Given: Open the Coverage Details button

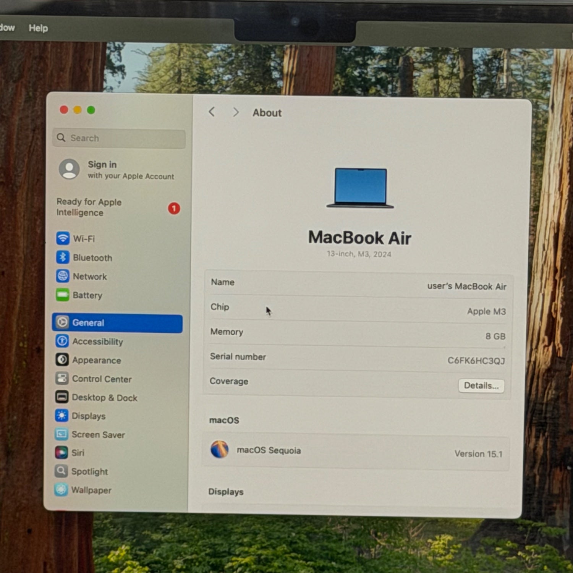Looking at the screenshot, I should tap(481, 386).
